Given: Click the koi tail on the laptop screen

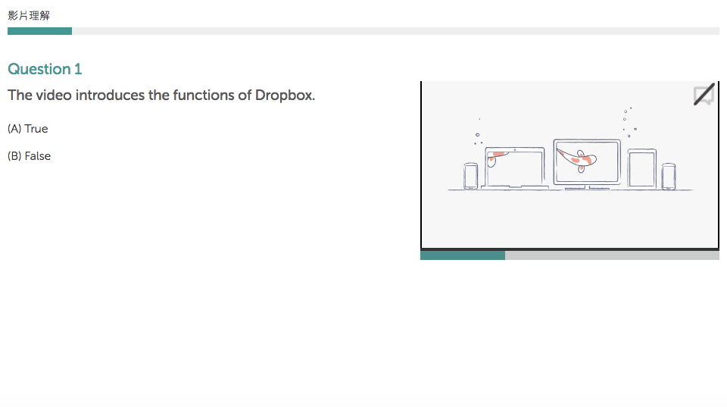Looking at the screenshot, I should 494,159.
